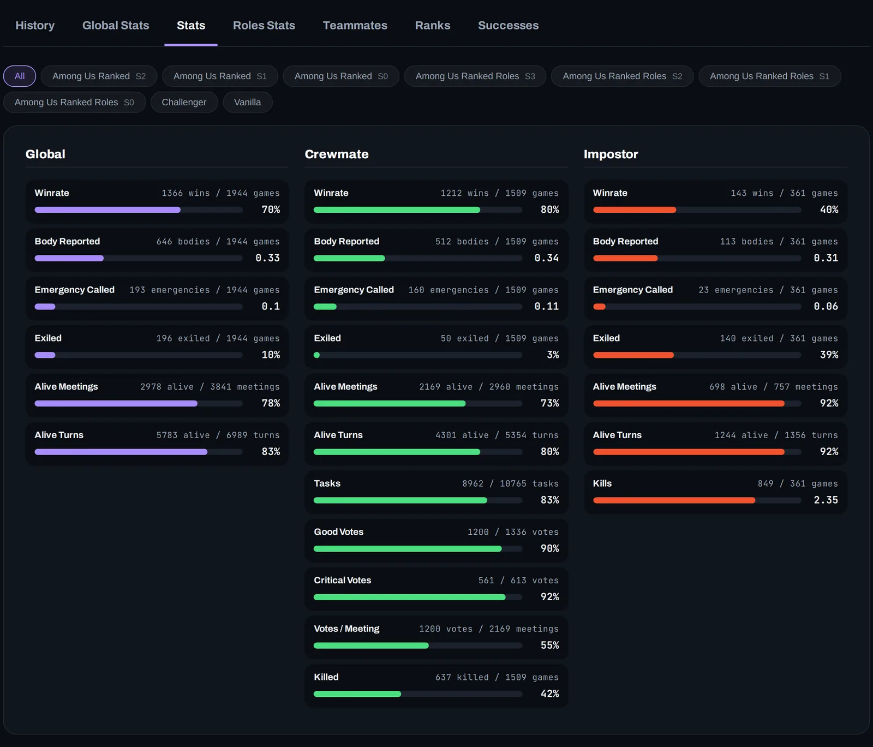873x747 pixels.
Task: Click "561 / 613 votes" text
Action: click(x=518, y=581)
